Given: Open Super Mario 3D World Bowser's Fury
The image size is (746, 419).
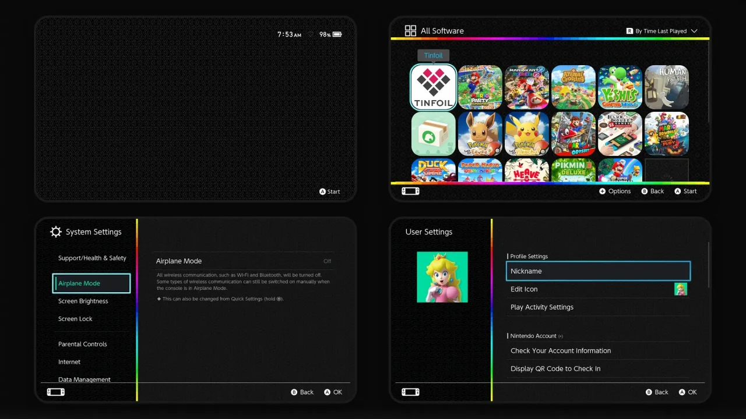Looking at the screenshot, I should click(x=667, y=134).
